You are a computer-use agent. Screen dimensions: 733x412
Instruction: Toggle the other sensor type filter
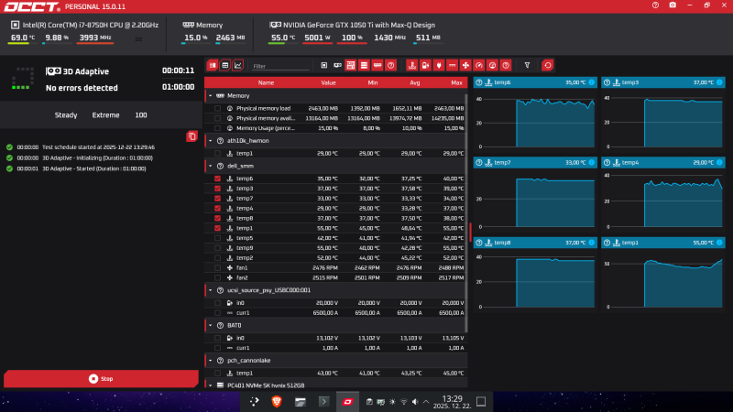coord(506,65)
